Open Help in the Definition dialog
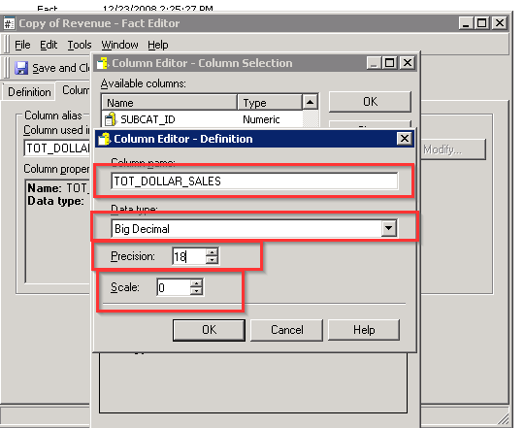 pyautogui.click(x=364, y=330)
